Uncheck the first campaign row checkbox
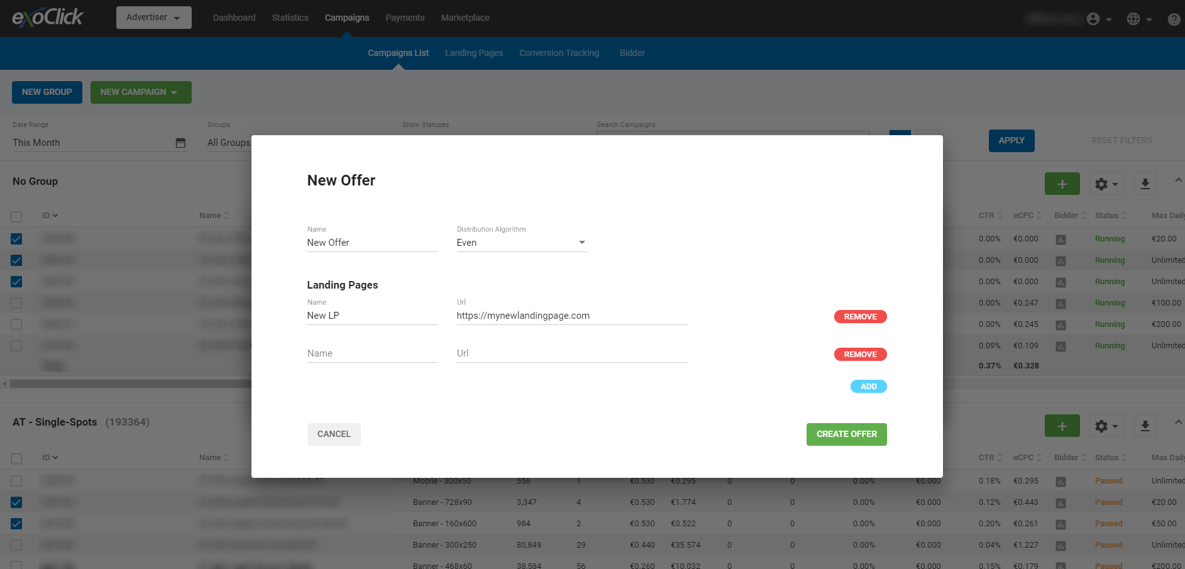The image size is (1185, 569). pos(16,239)
